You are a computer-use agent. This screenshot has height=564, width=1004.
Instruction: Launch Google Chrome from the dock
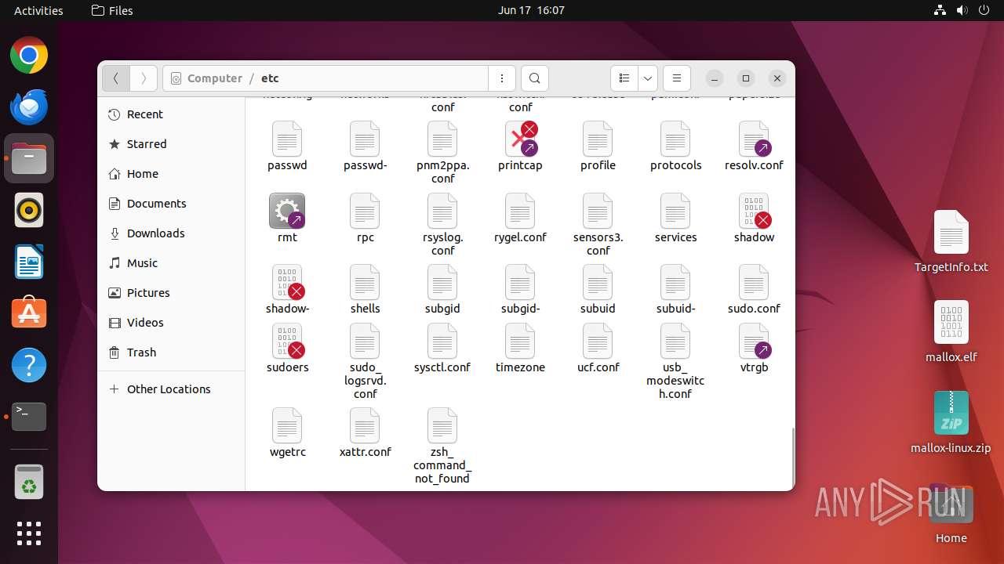click(x=29, y=56)
